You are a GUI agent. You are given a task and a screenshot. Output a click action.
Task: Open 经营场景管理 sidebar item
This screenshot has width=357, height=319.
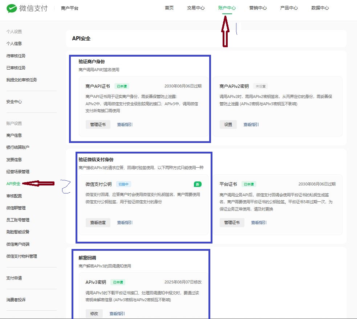pyautogui.click(x=18, y=172)
